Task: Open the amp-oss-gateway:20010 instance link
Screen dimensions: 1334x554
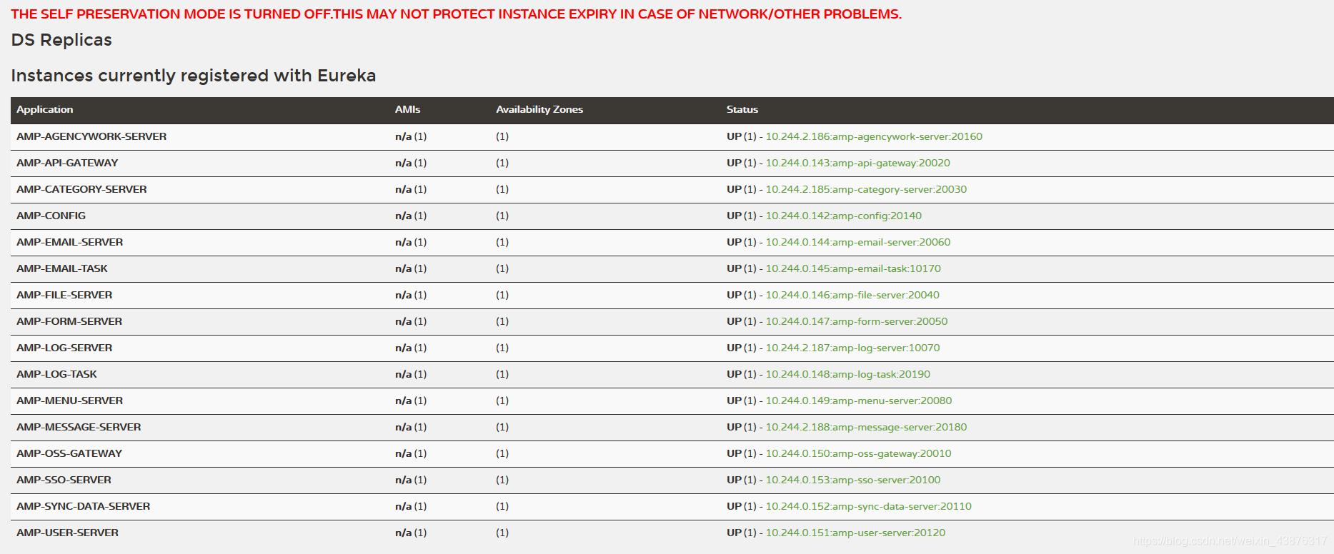Action: pos(859,453)
